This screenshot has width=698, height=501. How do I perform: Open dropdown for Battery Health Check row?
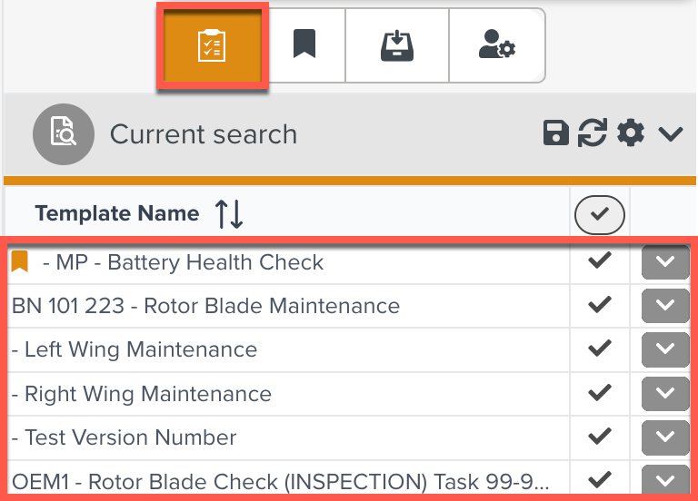pos(665,262)
